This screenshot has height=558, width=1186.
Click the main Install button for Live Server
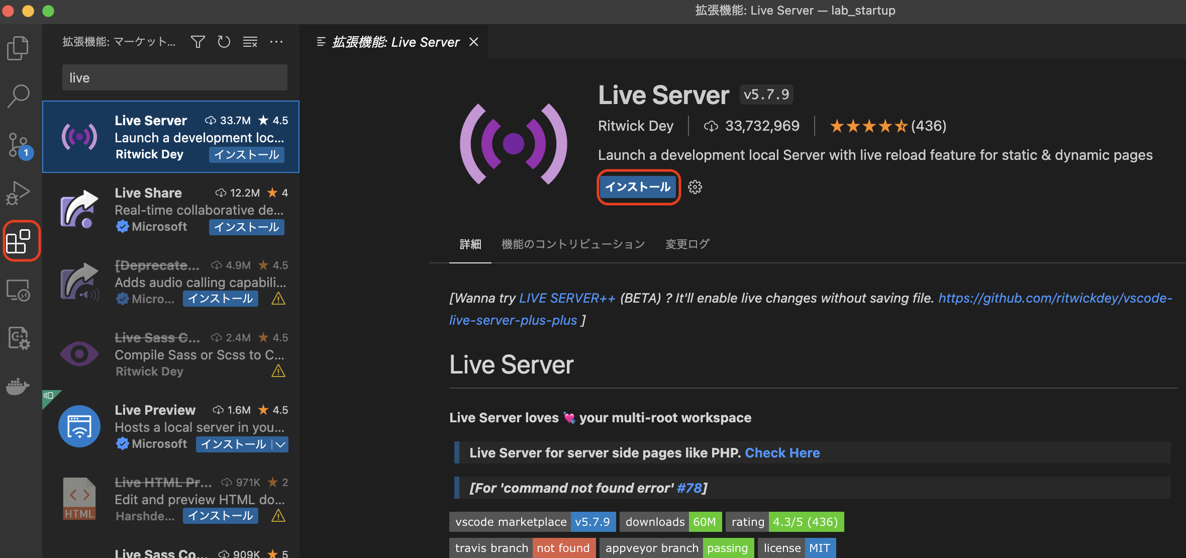pos(638,187)
